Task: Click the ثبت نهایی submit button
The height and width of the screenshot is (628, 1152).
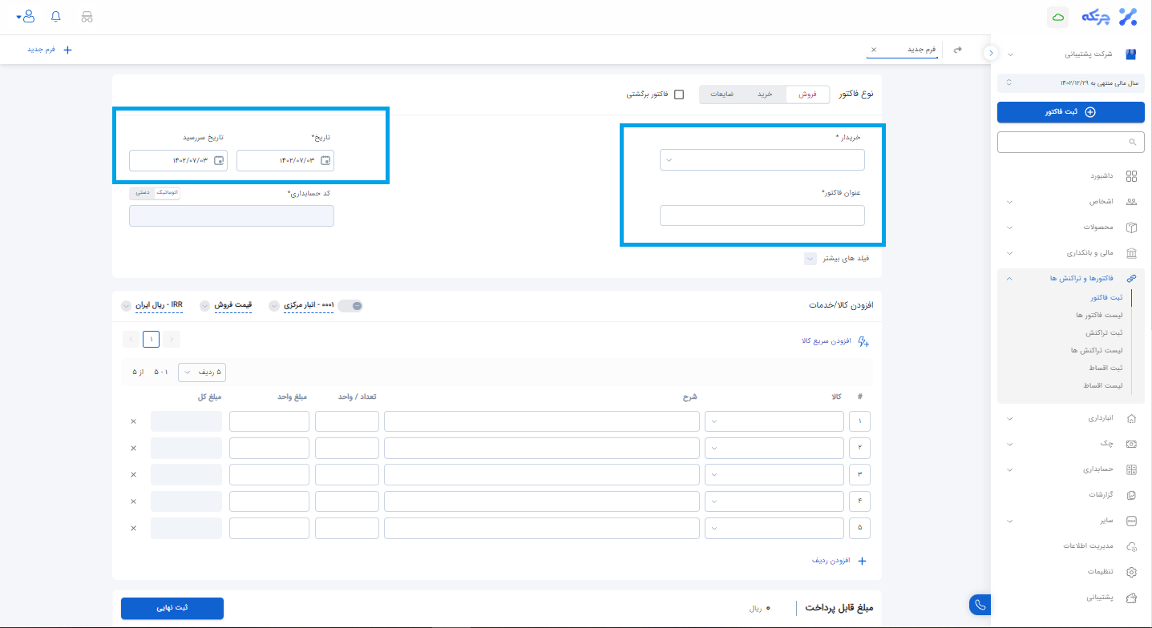Action: [x=172, y=608]
